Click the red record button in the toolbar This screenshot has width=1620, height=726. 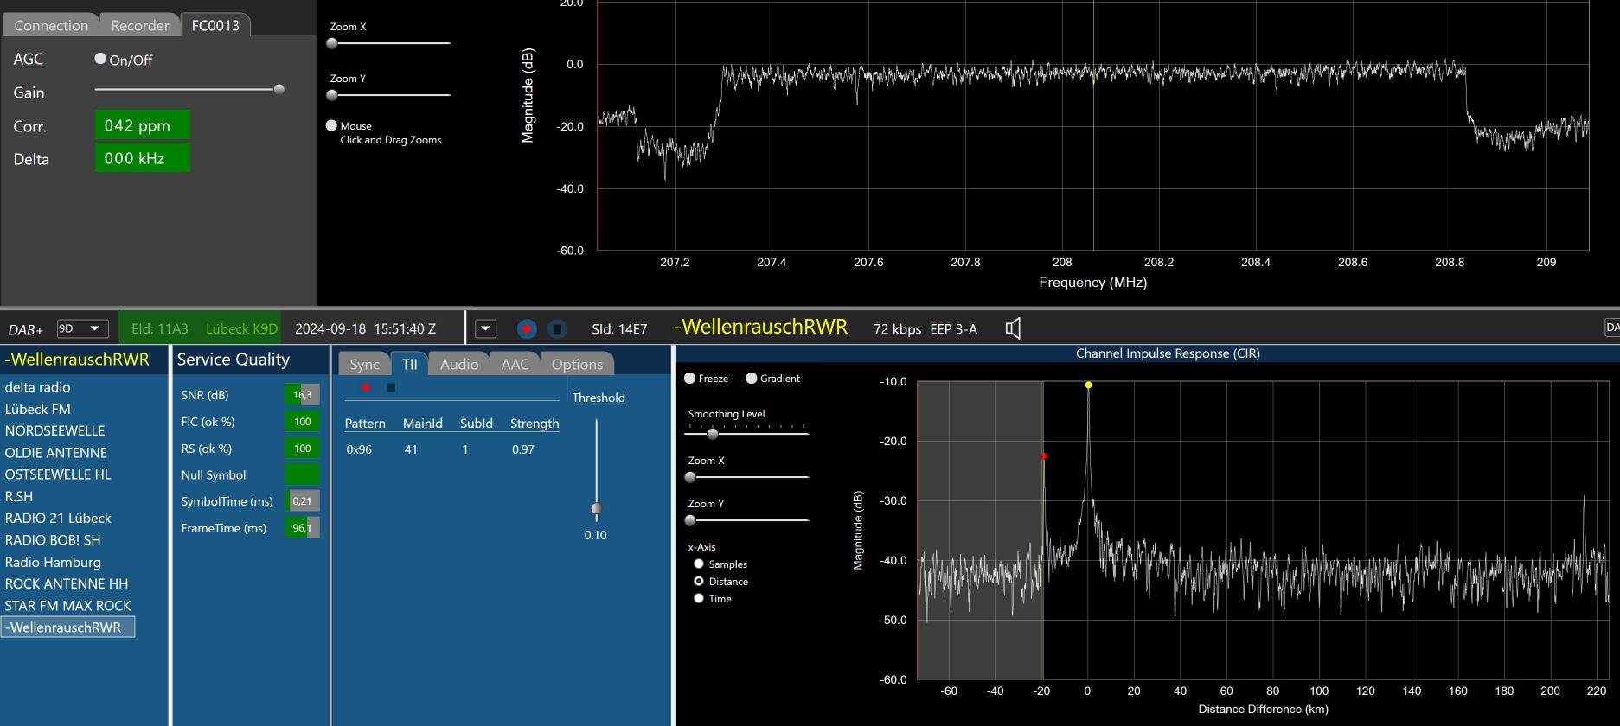coord(527,328)
